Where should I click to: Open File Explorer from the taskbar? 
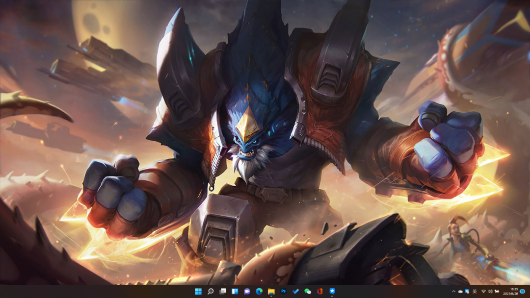[x=271, y=291]
